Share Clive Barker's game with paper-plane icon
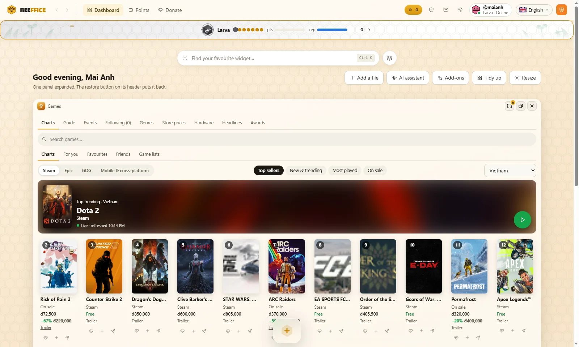 point(204,331)
